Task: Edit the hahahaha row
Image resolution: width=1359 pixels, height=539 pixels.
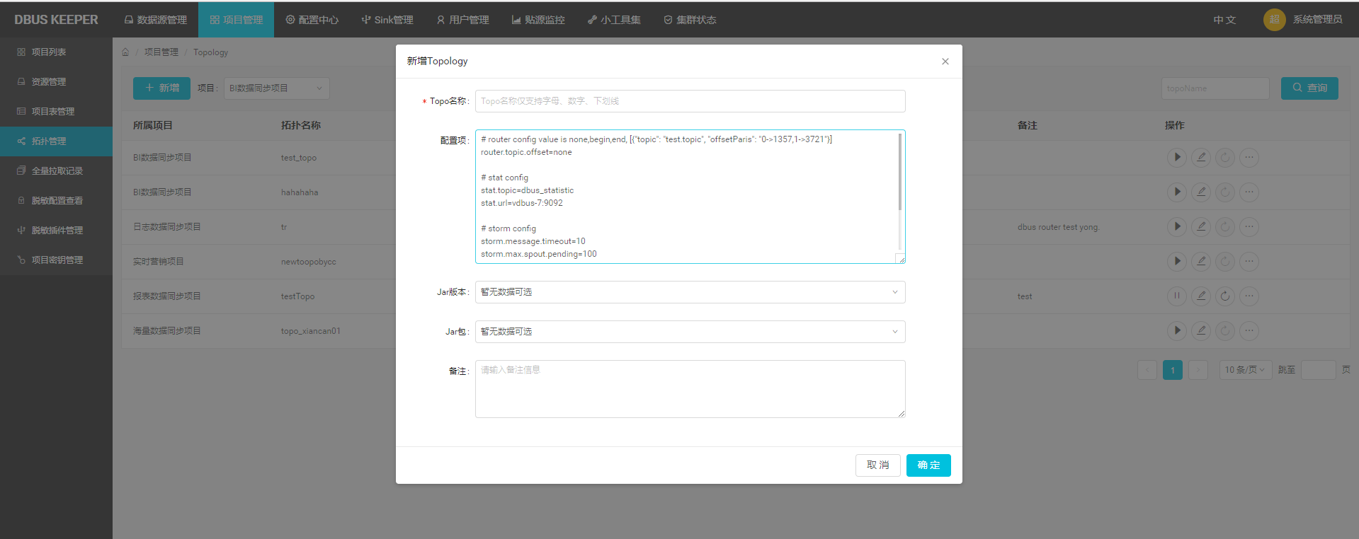Action: pyautogui.click(x=1201, y=192)
